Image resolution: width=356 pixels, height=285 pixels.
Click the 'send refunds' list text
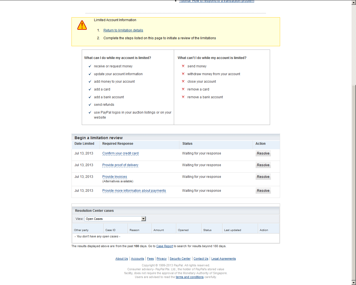tap(104, 105)
